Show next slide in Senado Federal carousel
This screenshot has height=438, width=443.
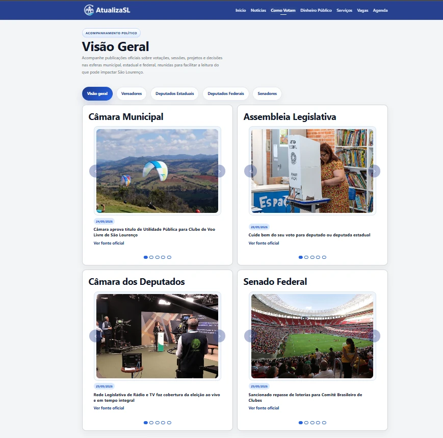(374, 336)
